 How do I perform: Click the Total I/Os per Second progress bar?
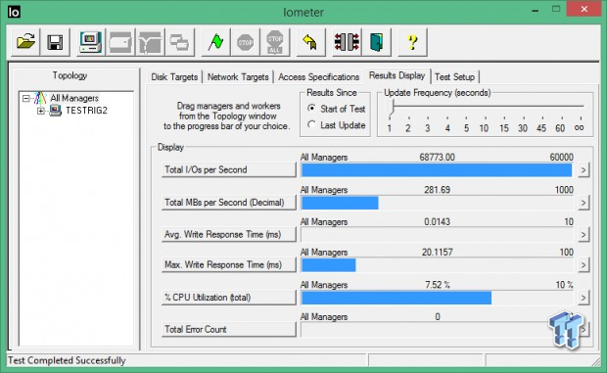(x=437, y=170)
